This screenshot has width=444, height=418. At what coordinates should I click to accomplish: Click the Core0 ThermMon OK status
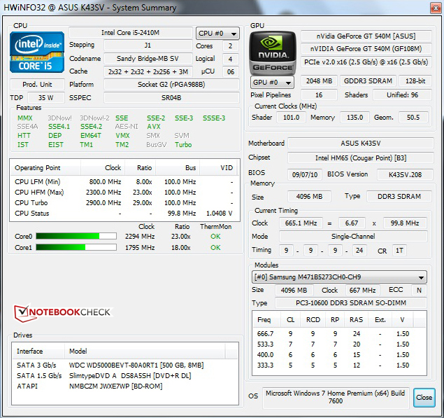tap(215, 236)
